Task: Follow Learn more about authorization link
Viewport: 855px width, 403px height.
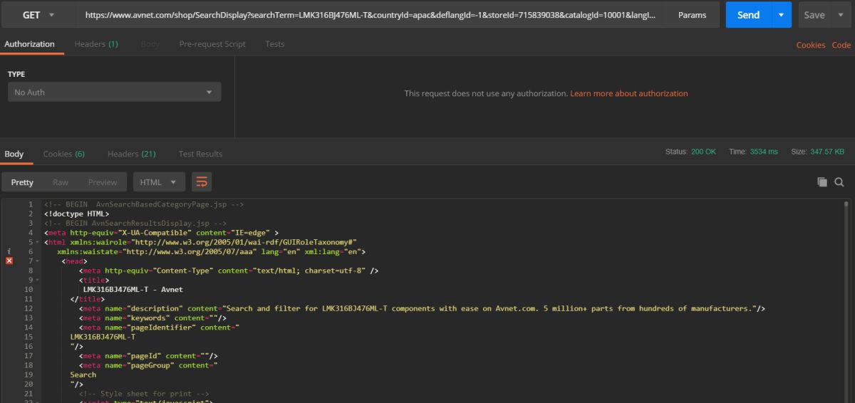Action: point(629,93)
